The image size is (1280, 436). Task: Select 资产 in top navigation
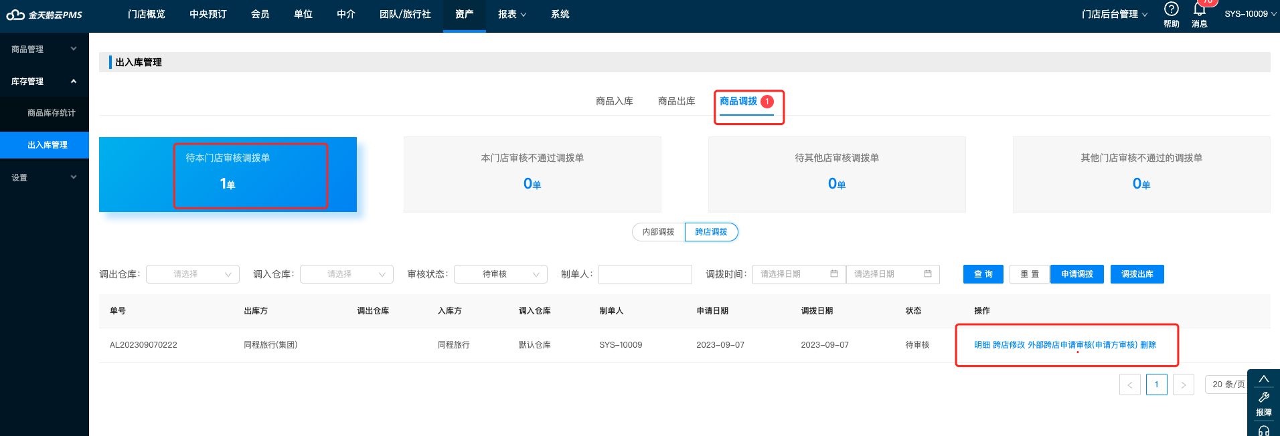pos(465,14)
